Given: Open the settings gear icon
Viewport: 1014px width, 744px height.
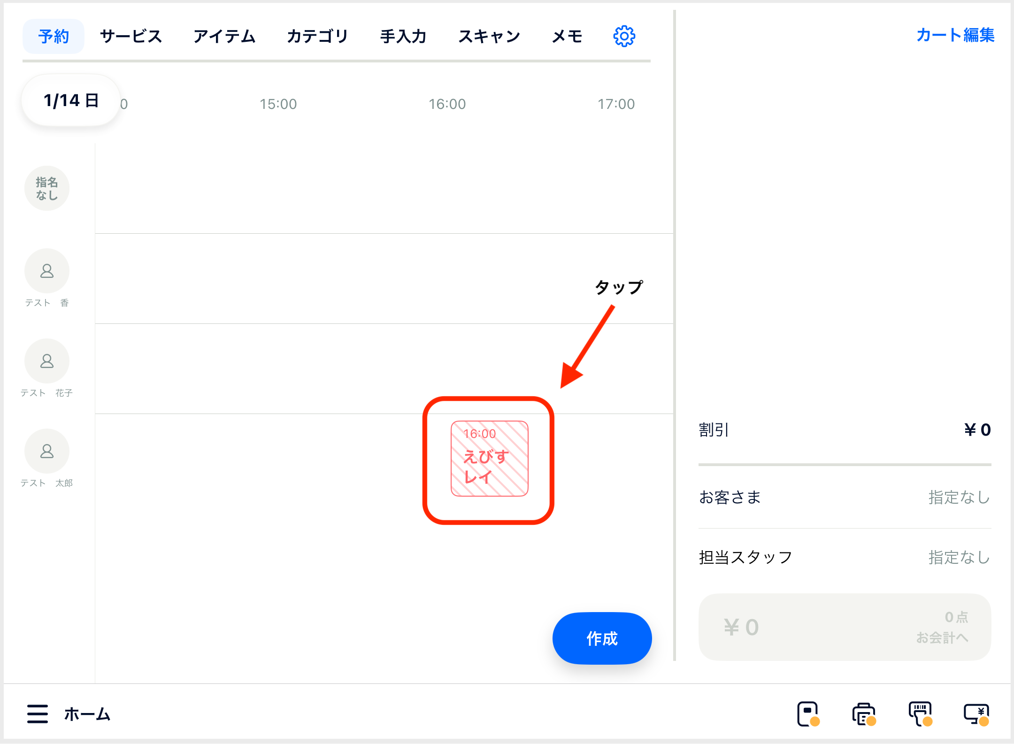Looking at the screenshot, I should 624,36.
